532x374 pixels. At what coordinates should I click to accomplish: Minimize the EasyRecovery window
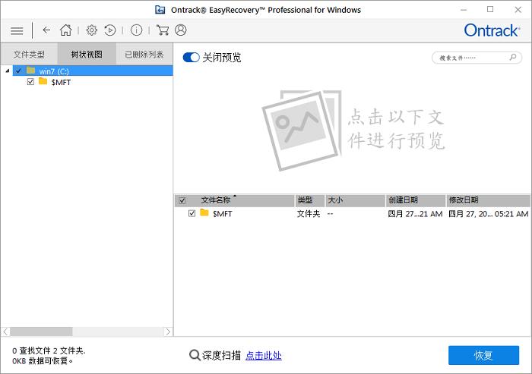(x=464, y=10)
